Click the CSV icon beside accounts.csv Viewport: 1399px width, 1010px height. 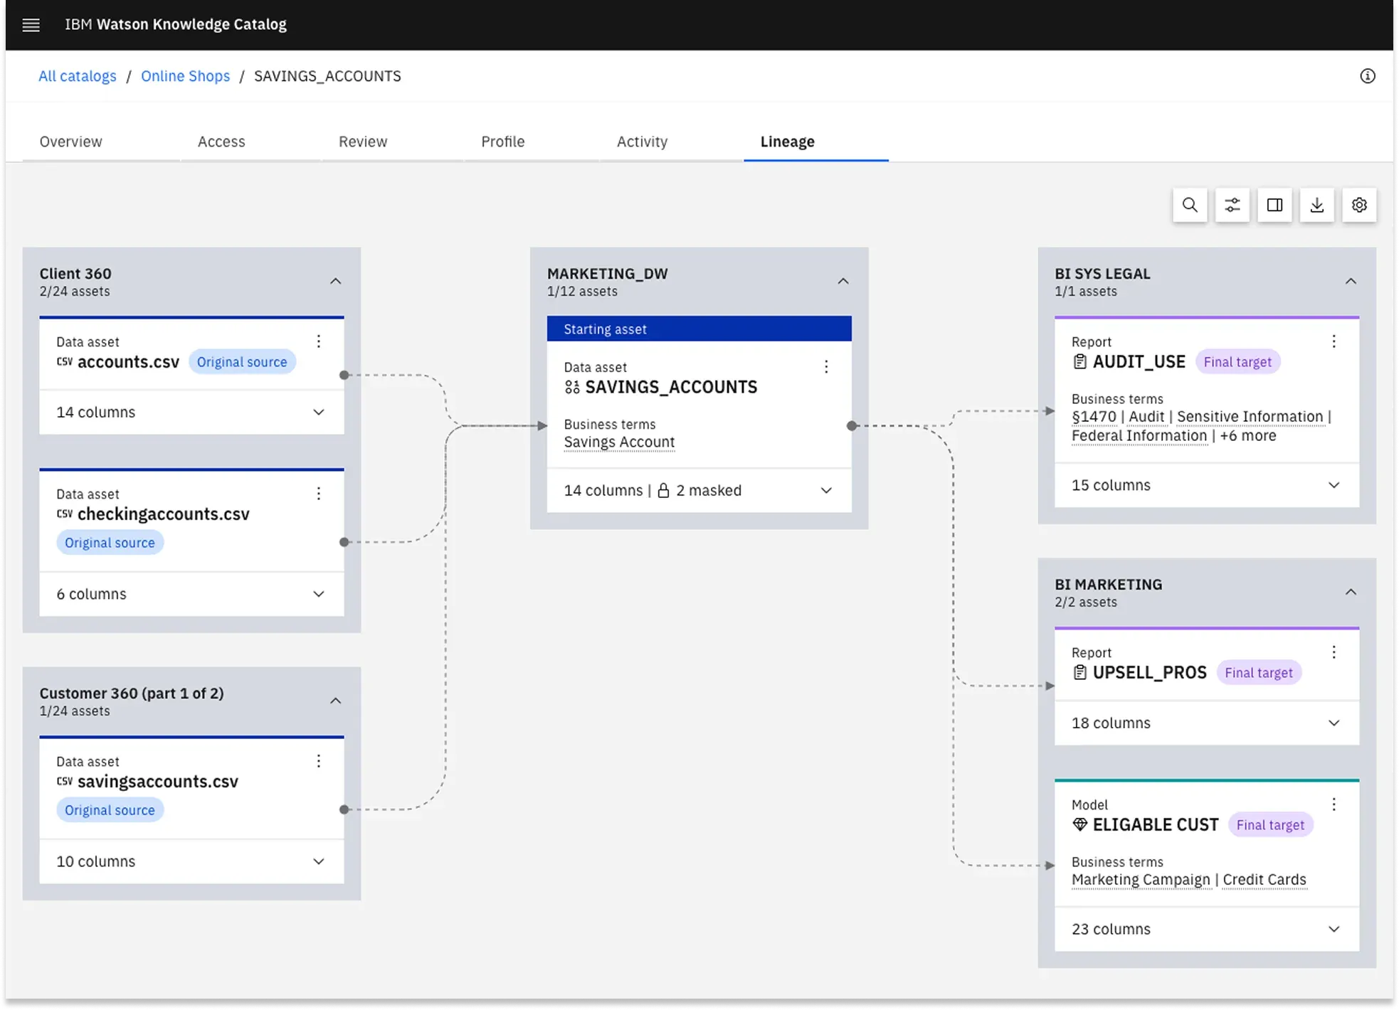(64, 362)
